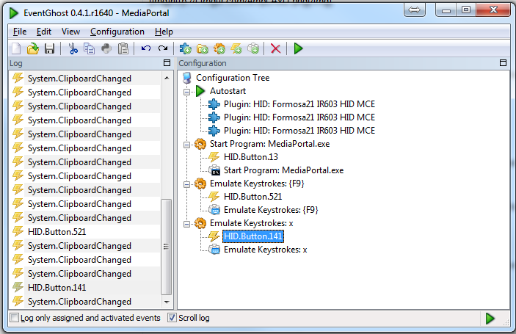The image size is (516, 334).
Task: Click the lightning icon beside HID.Button.521 in tree
Action: (x=214, y=197)
